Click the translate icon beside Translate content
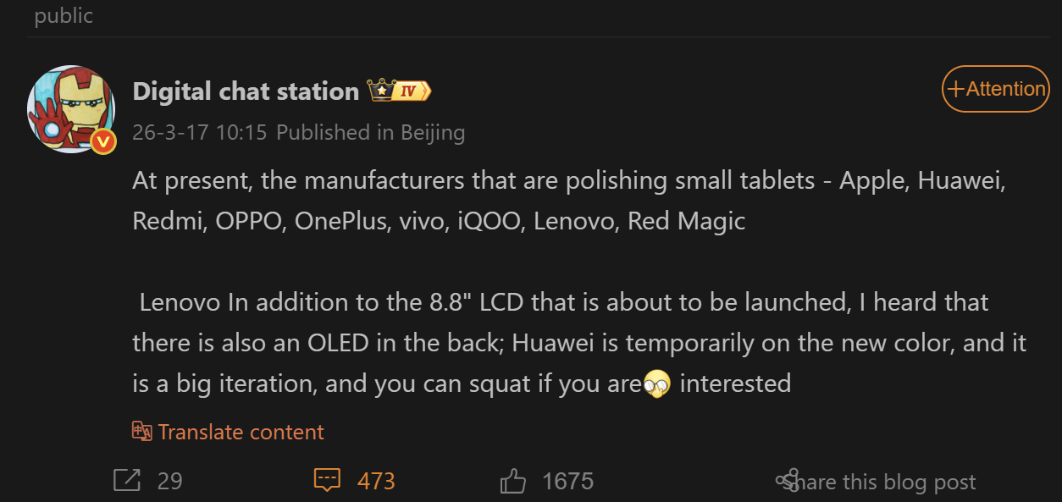1062x502 pixels. click(141, 432)
